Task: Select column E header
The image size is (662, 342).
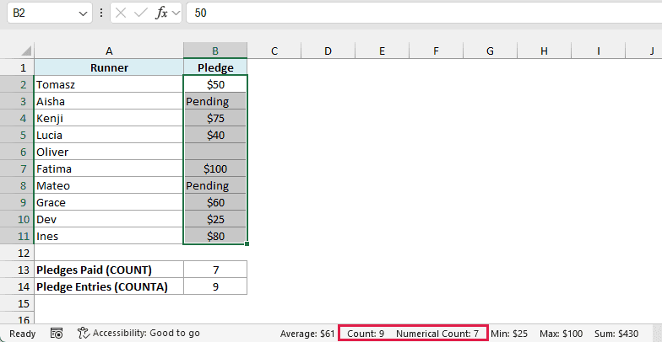Action: [x=382, y=51]
